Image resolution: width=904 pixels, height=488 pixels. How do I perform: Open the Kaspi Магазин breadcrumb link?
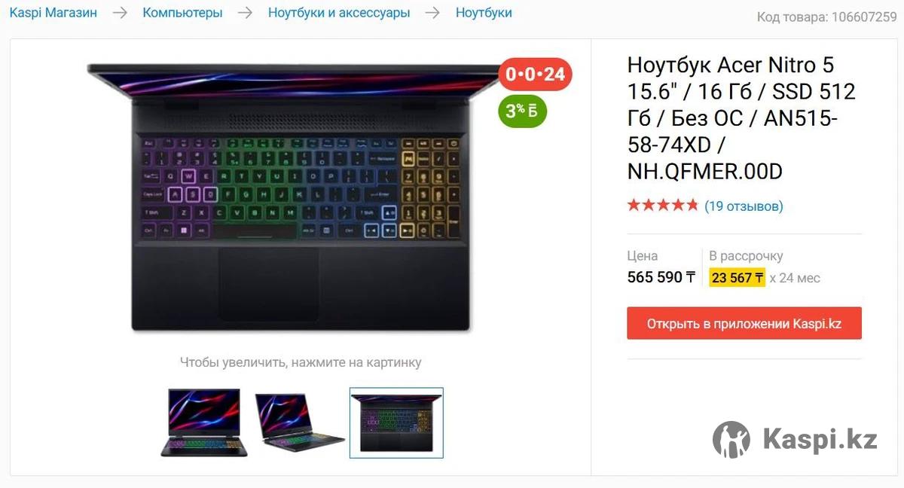tap(53, 13)
